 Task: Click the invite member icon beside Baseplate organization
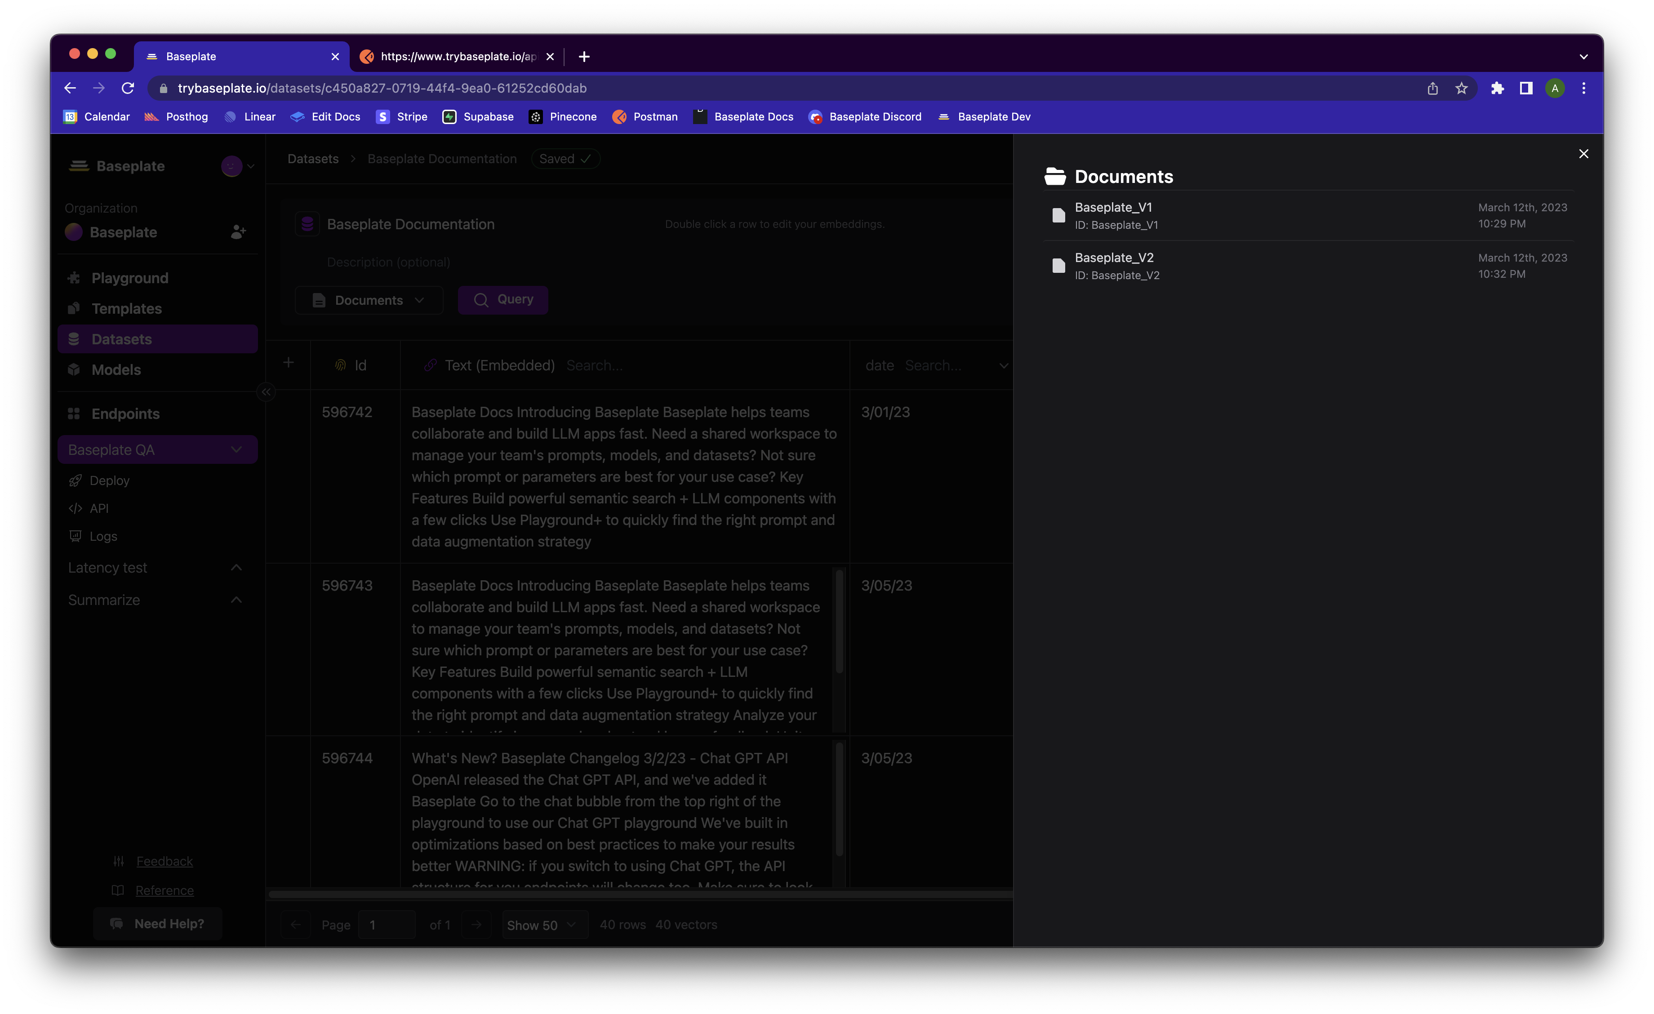click(x=238, y=232)
